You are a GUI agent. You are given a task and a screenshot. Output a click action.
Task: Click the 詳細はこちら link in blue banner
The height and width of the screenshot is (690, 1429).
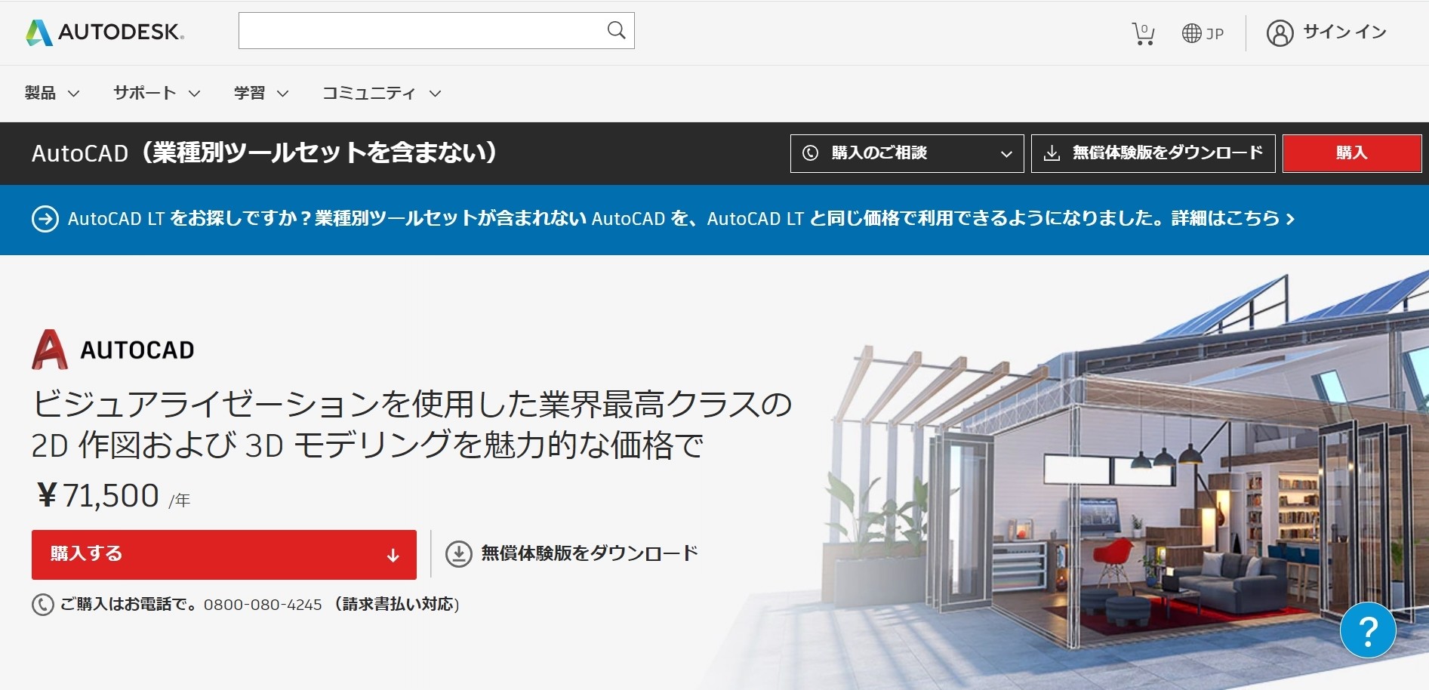1233,219
